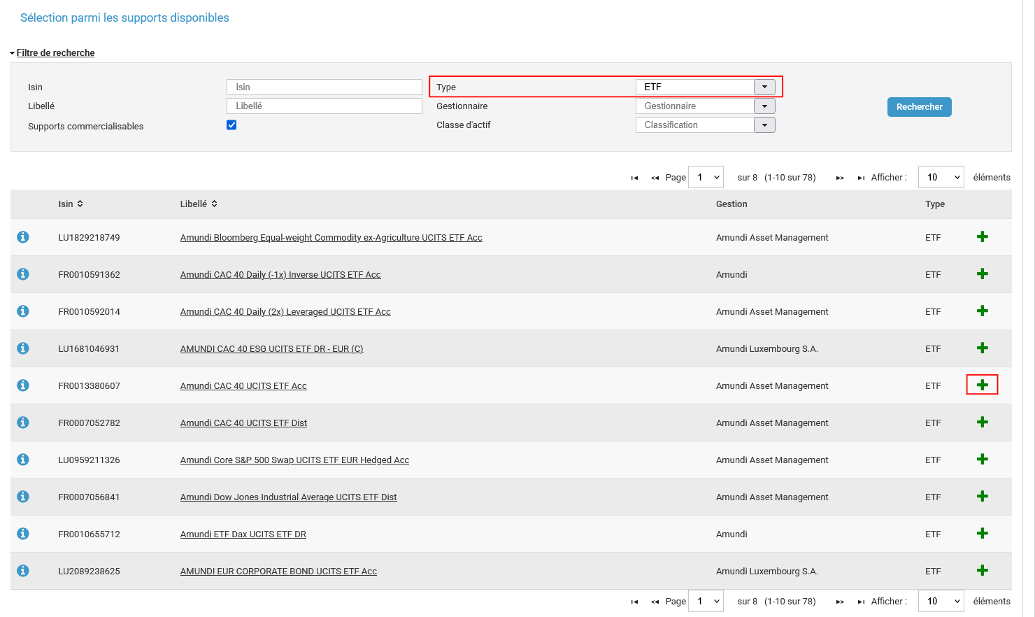
Task: Collapse the Filtre de recherche section
Action: tap(55, 53)
